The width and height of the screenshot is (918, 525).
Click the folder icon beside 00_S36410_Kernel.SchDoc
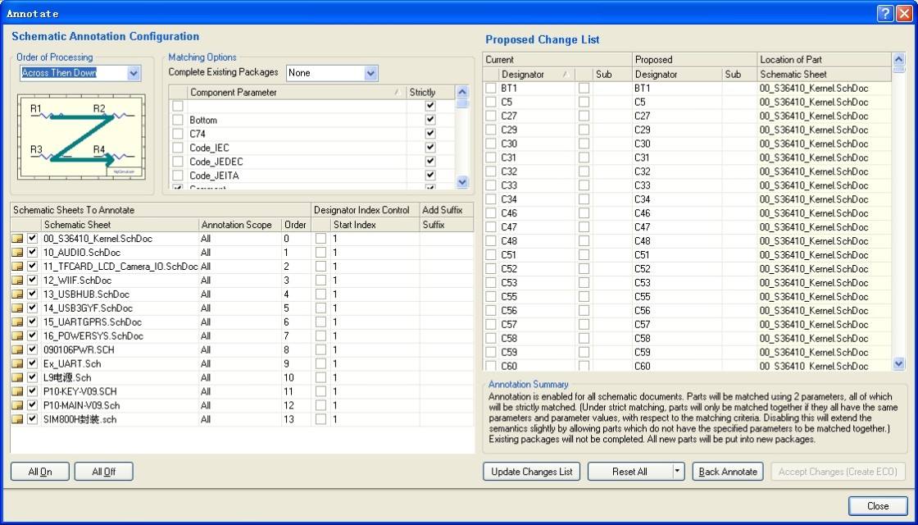[17, 239]
